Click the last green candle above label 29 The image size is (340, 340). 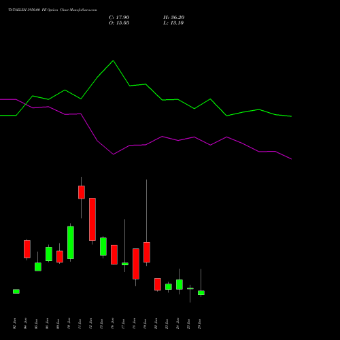pyautogui.click(x=201, y=293)
